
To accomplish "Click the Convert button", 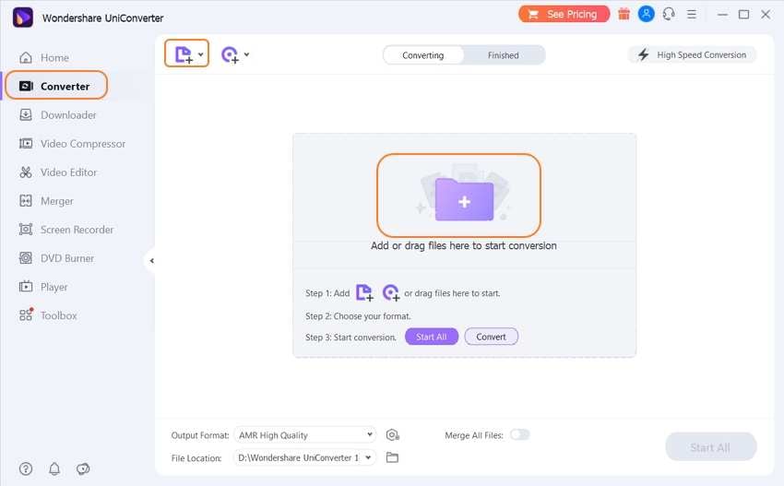I will tap(491, 337).
